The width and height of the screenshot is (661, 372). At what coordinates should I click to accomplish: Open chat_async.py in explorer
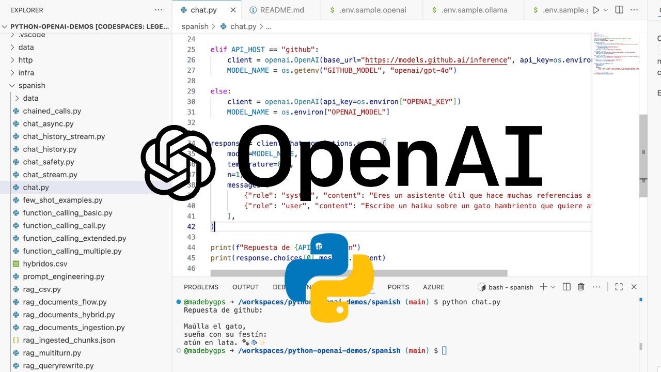coord(86,123)
